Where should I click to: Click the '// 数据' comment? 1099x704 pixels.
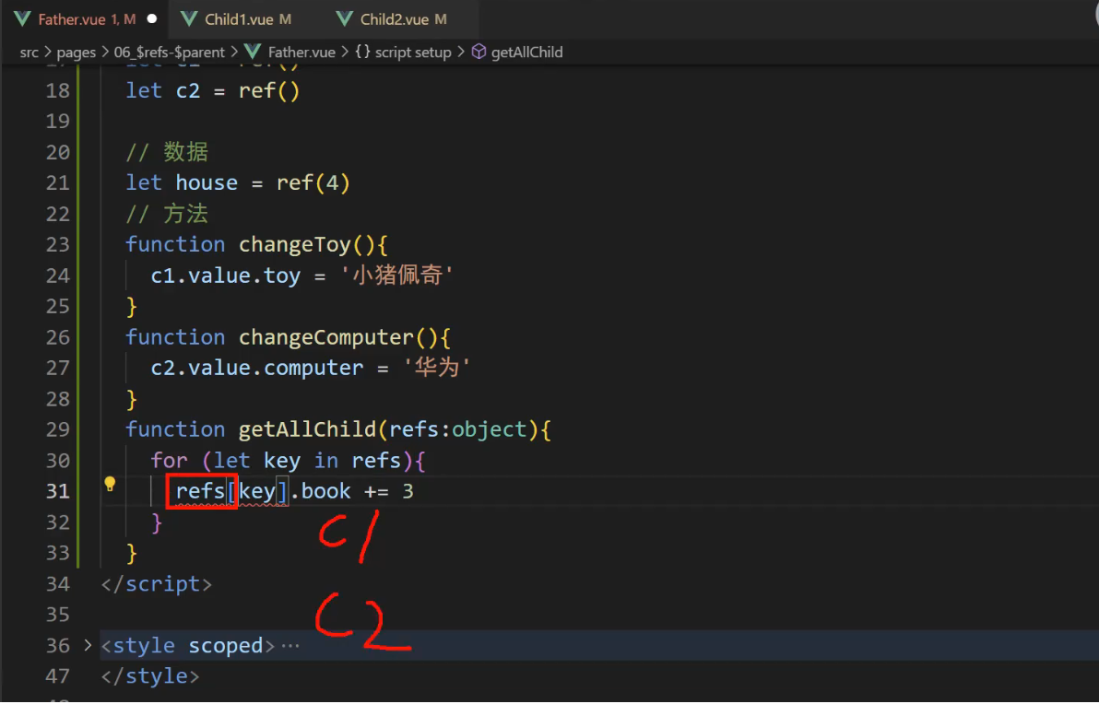167,152
